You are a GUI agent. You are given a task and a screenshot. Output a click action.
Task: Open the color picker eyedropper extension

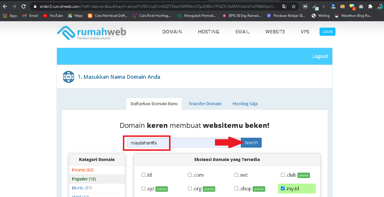pos(315,6)
